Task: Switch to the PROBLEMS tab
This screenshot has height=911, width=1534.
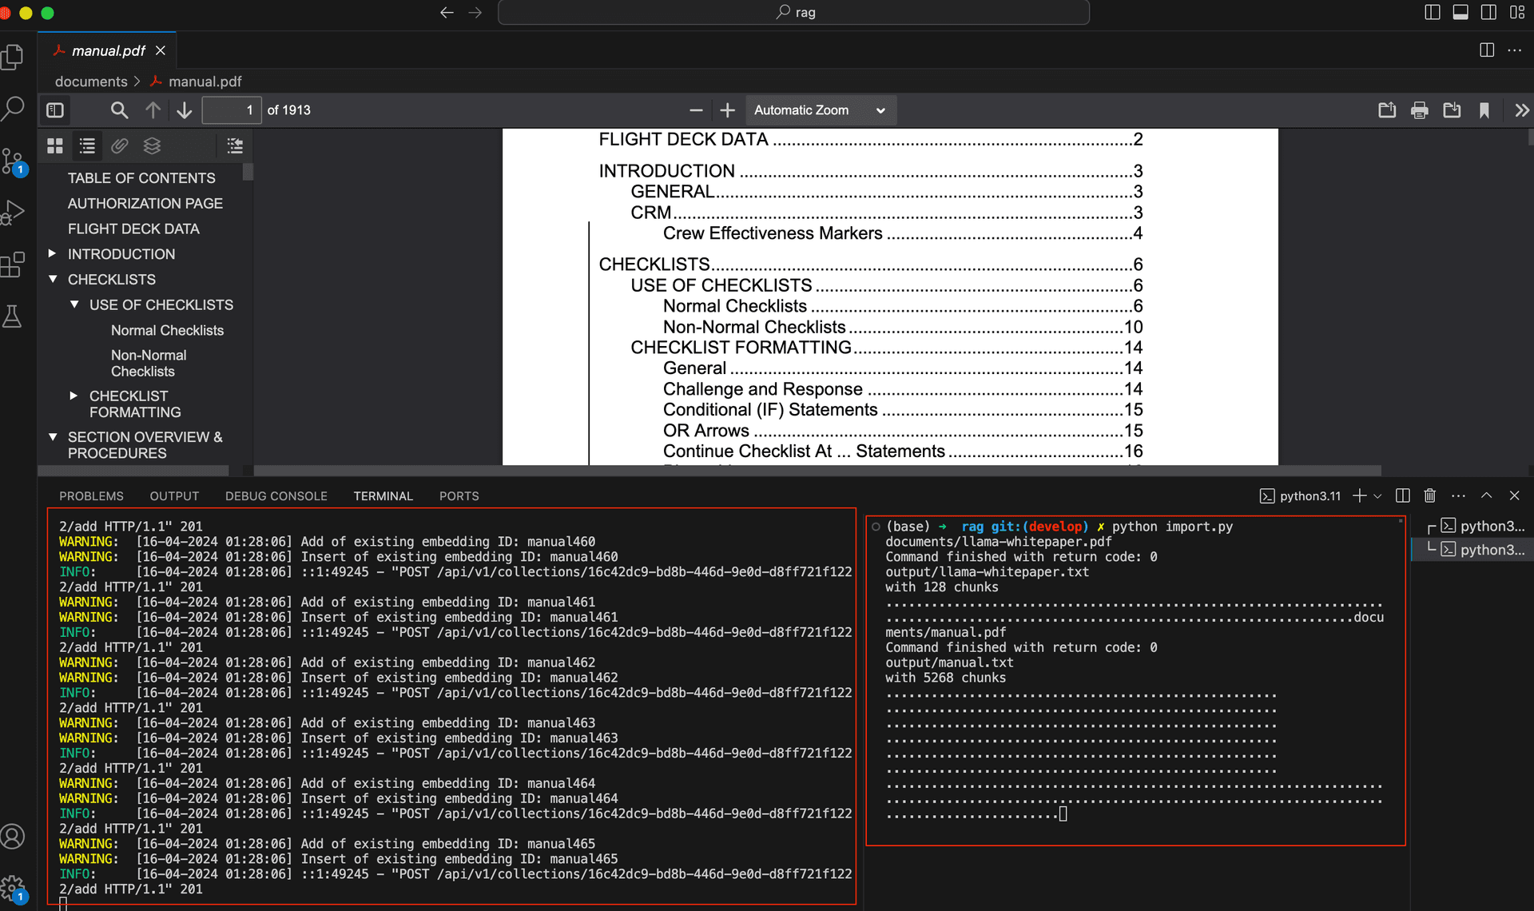Action: 91,496
